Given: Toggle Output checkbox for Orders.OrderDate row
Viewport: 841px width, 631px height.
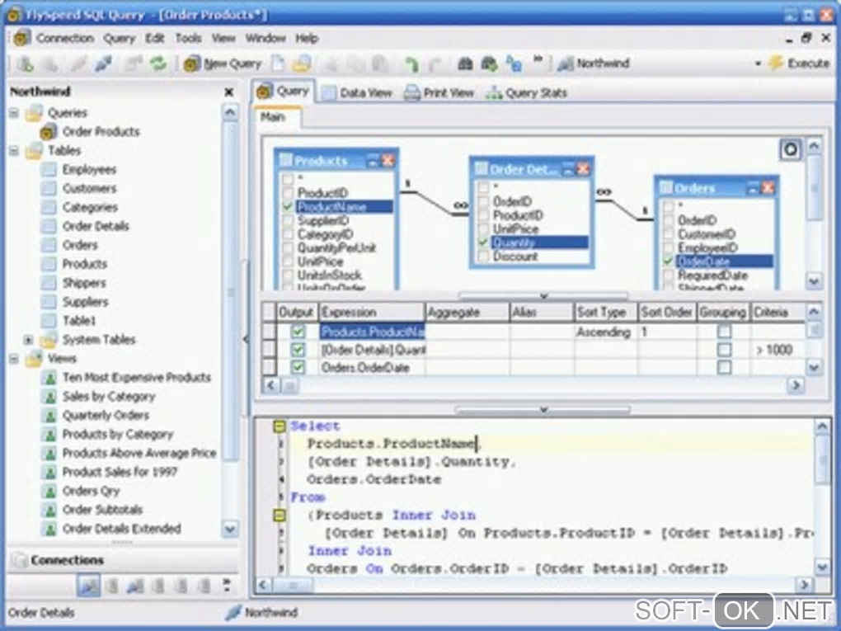Looking at the screenshot, I should tap(298, 368).
